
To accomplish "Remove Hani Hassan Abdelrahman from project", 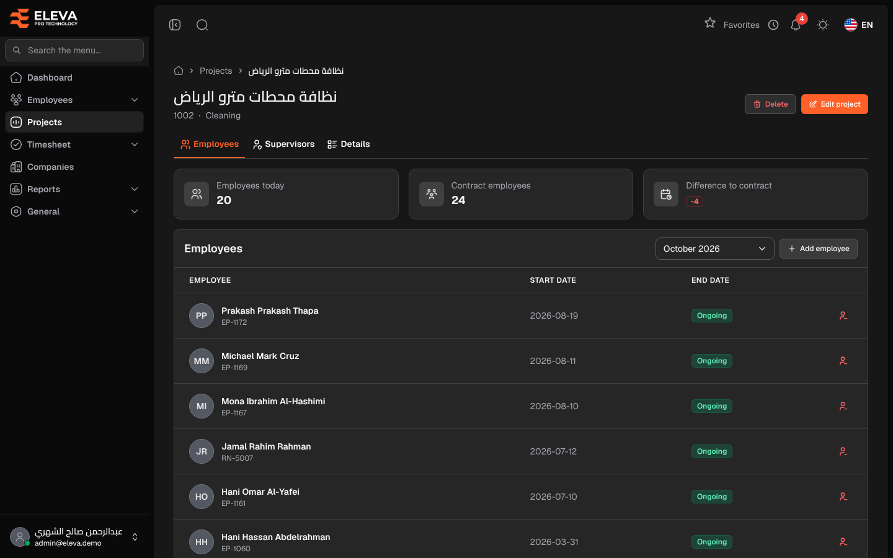I will [x=843, y=542].
